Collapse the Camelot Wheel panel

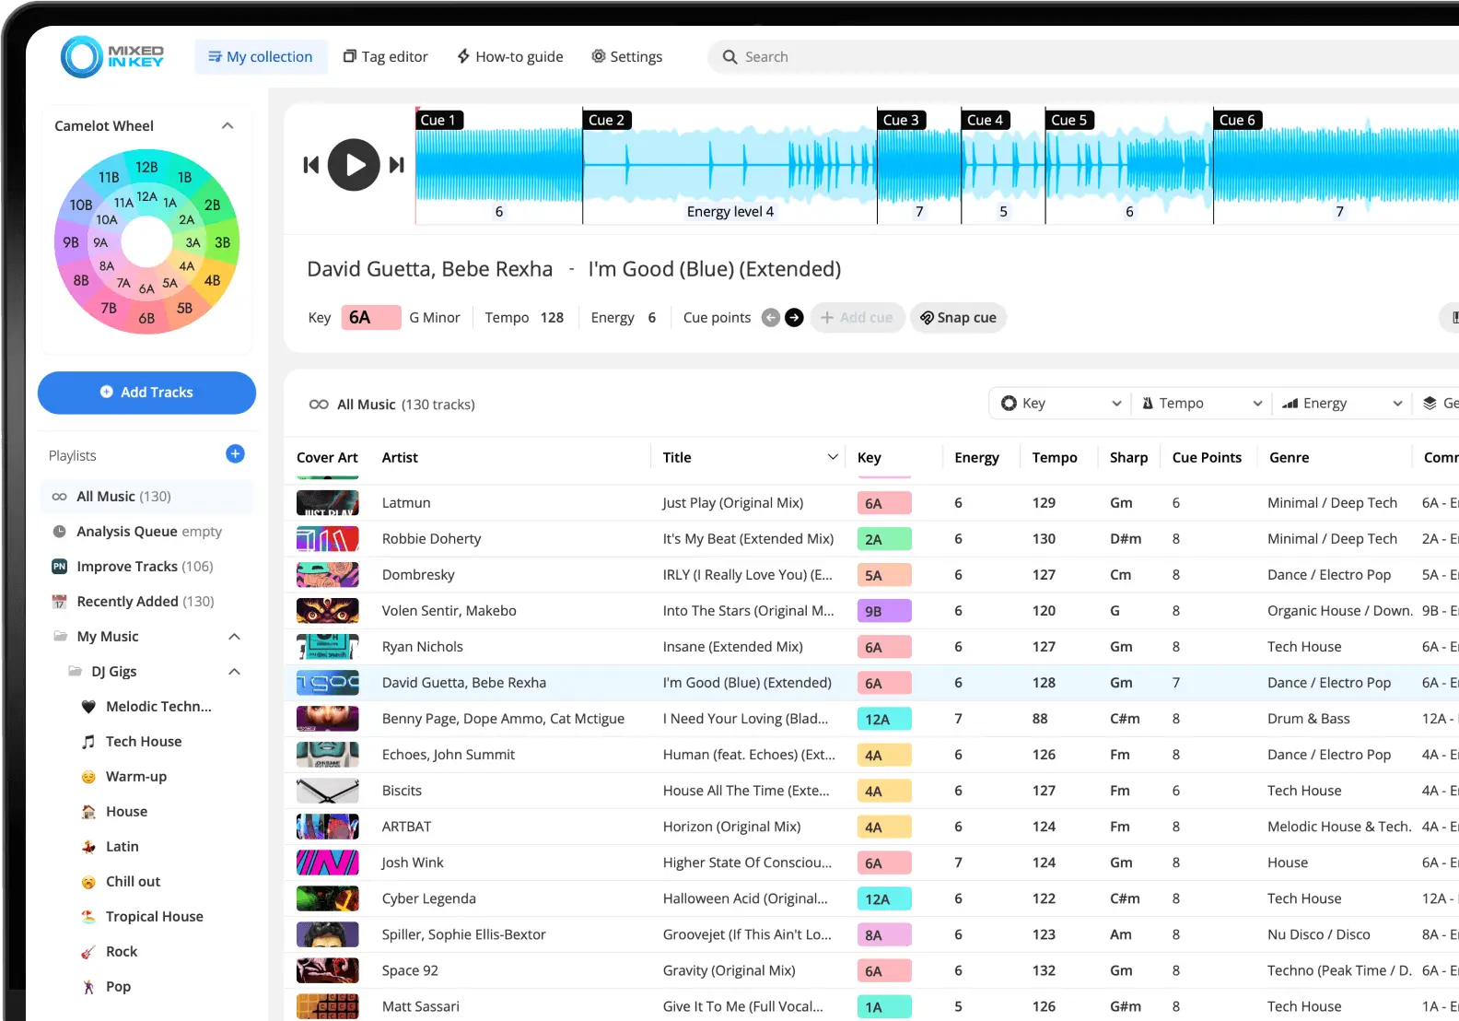pyautogui.click(x=228, y=126)
